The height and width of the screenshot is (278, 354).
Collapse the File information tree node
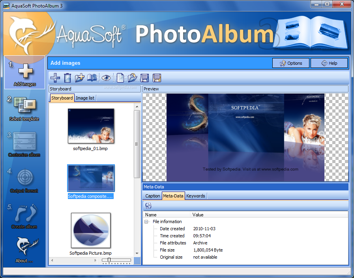coord(146,222)
